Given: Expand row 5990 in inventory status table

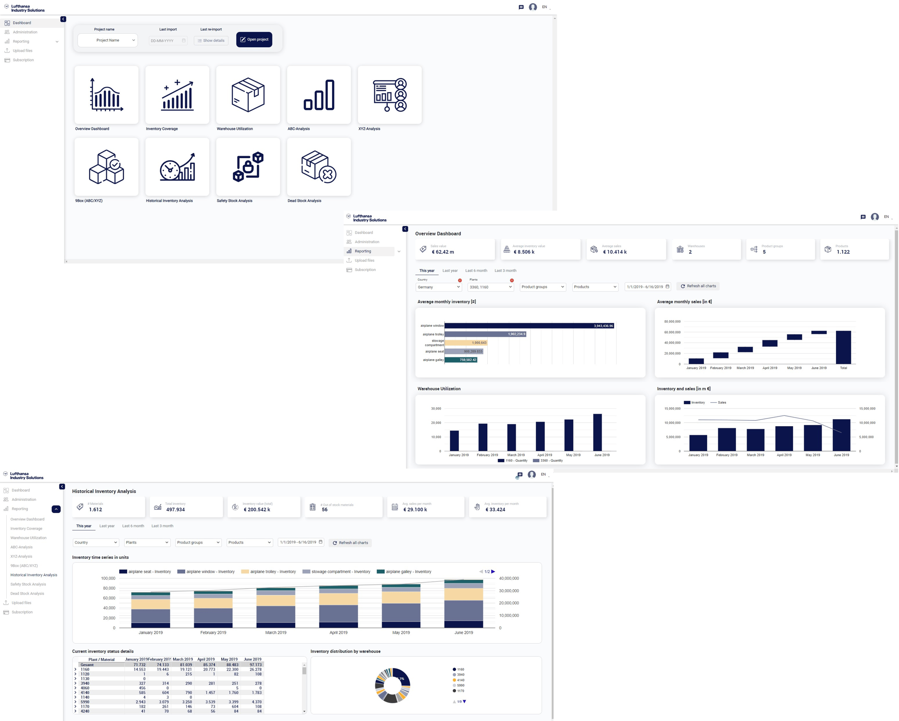Looking at the screenshot, I should [75, 702].
